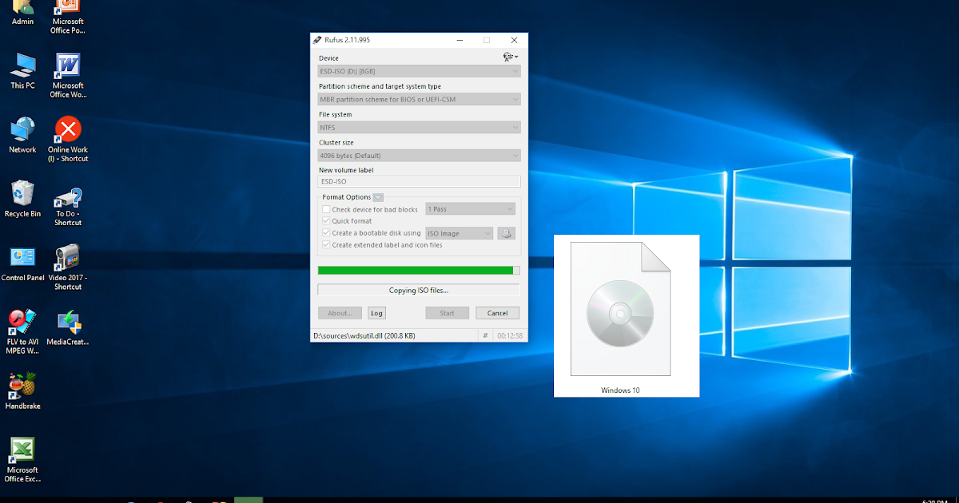Select the Handbrake desktop icon

22,391
